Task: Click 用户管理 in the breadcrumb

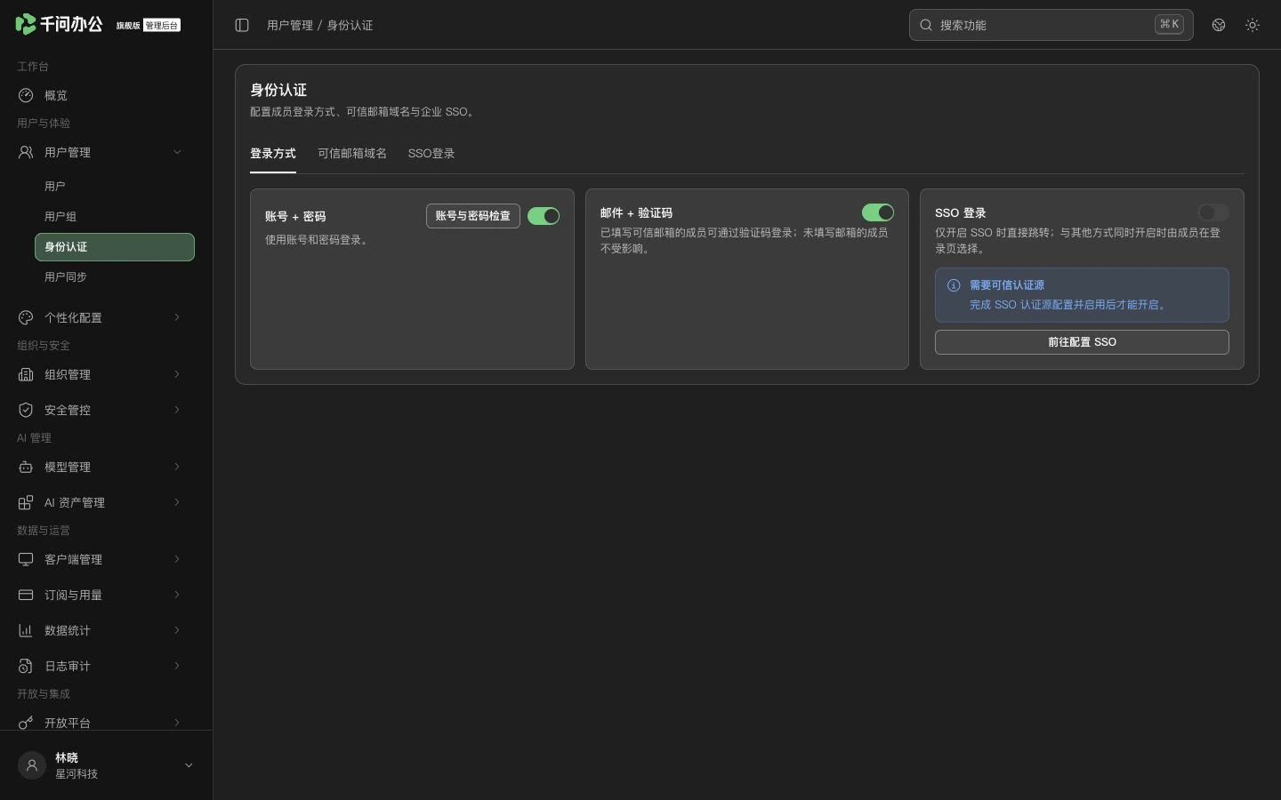Action: [x=290, y=25]
